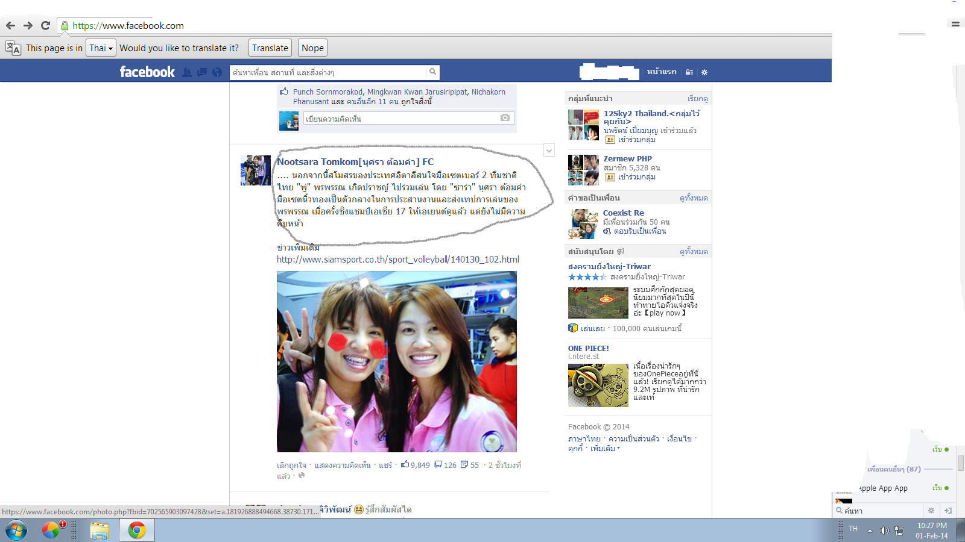965x542 pixels.
Task: Click the public audience globe icon under post
Action: (x=302, y=475)
